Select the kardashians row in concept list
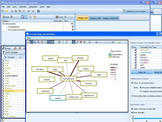 coord(13,91)
